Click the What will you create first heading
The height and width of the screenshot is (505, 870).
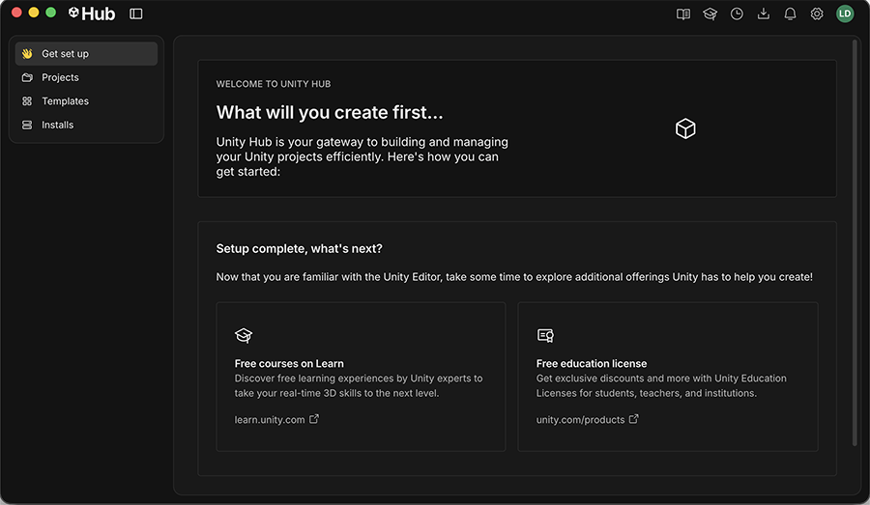330,113
